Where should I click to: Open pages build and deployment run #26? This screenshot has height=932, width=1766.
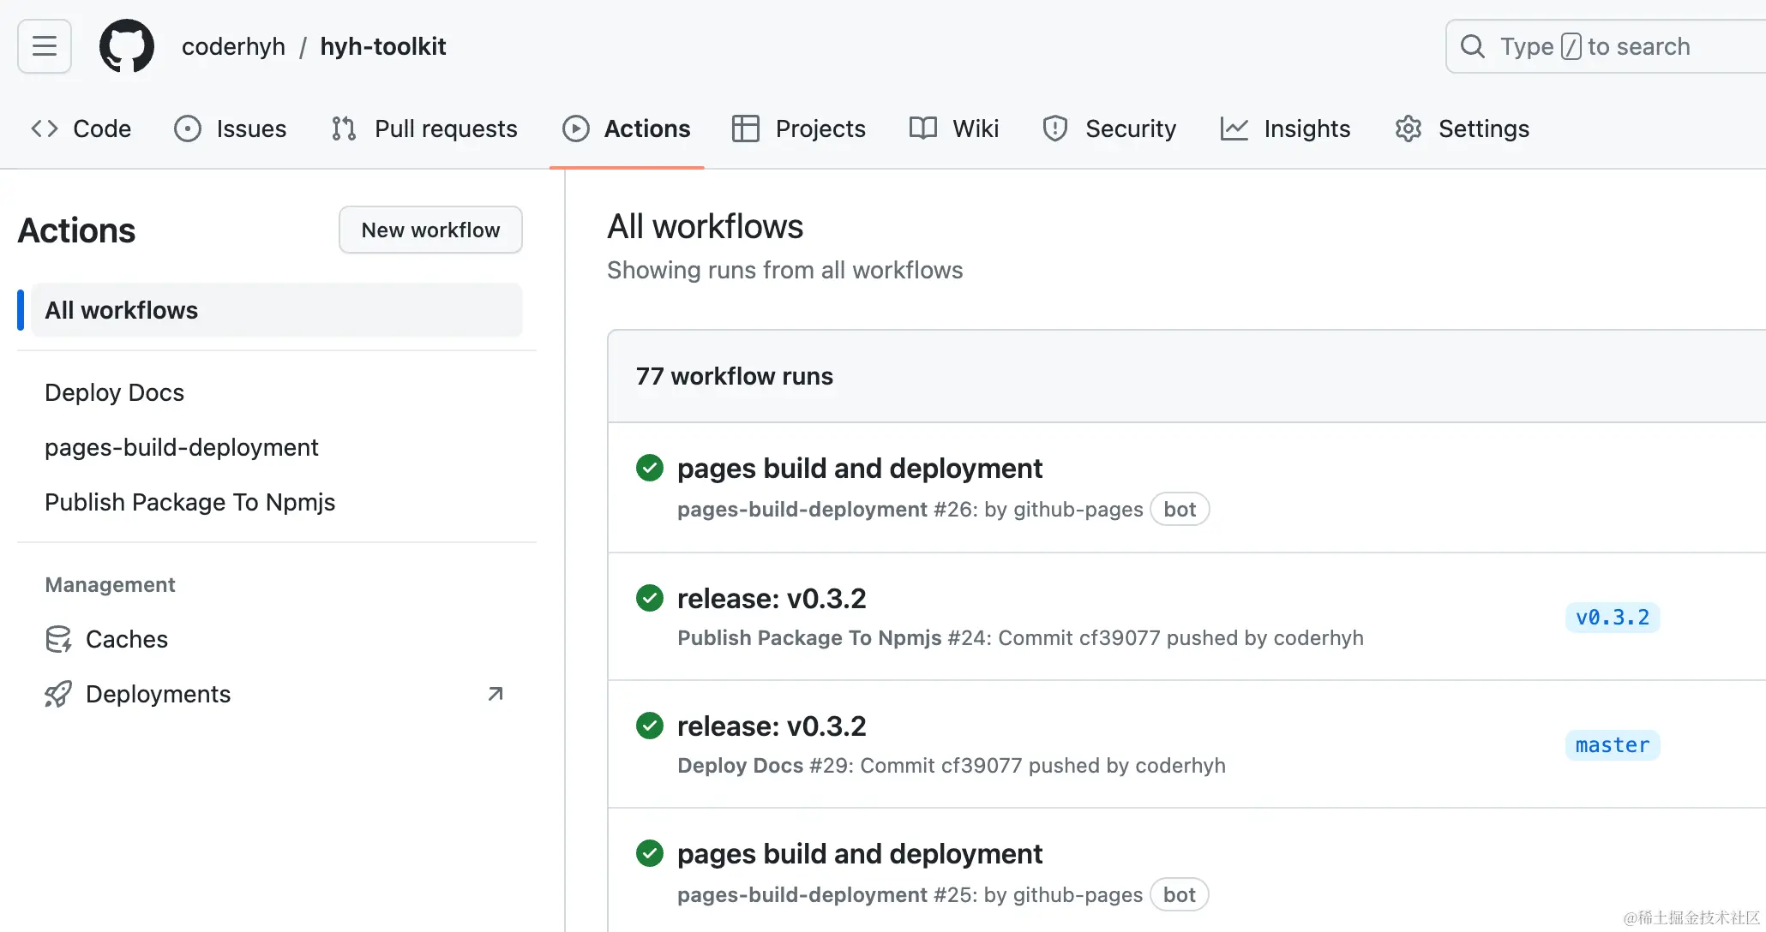click(x=860, y=469)
